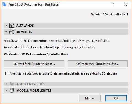Click the ALAPRAJZI VETÍTÉS panel title
This screenshot has height=104, width=132.
click(30, 84)
